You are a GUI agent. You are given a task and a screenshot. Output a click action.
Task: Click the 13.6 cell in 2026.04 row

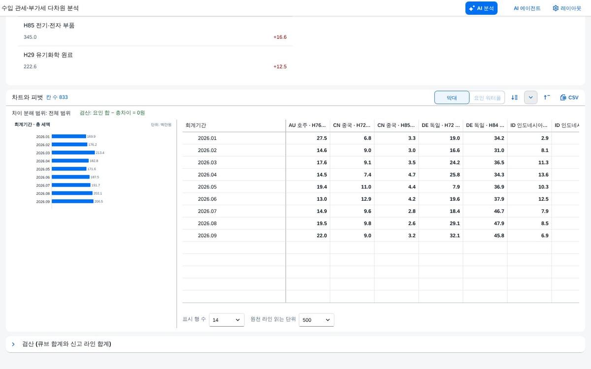pyautogui.click(x=529, y=175)
